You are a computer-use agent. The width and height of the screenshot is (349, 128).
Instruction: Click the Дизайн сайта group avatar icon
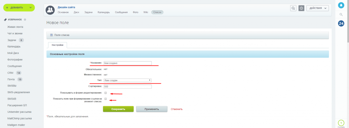[x=50, y=10]
